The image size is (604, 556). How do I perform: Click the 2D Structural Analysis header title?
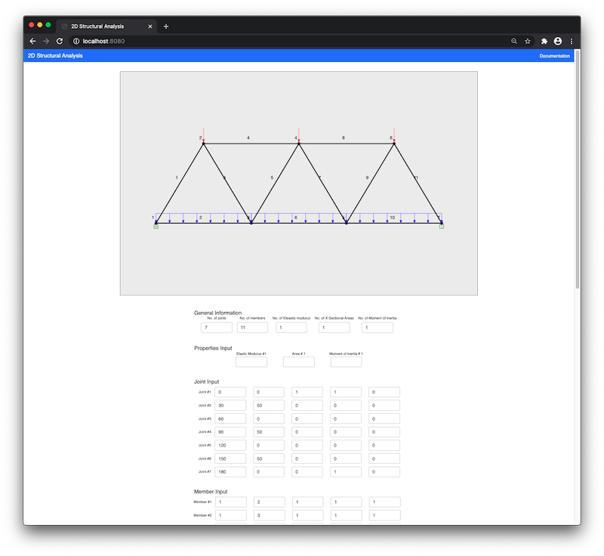55,56
